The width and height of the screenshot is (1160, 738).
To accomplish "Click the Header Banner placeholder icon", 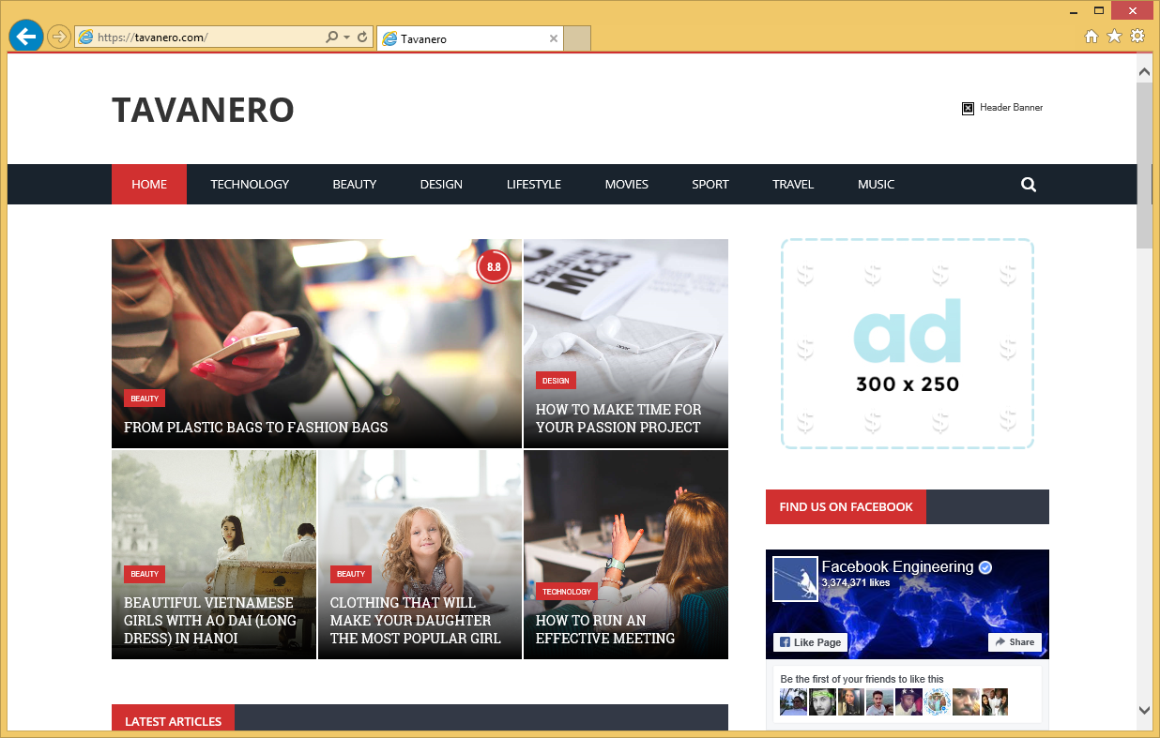I will coord(968,108).
